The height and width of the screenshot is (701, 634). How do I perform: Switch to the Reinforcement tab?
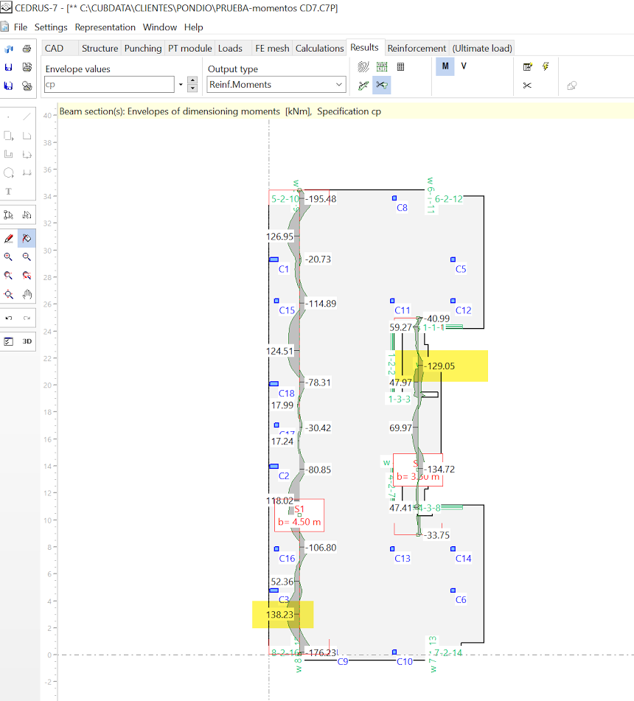pos(417,49)
